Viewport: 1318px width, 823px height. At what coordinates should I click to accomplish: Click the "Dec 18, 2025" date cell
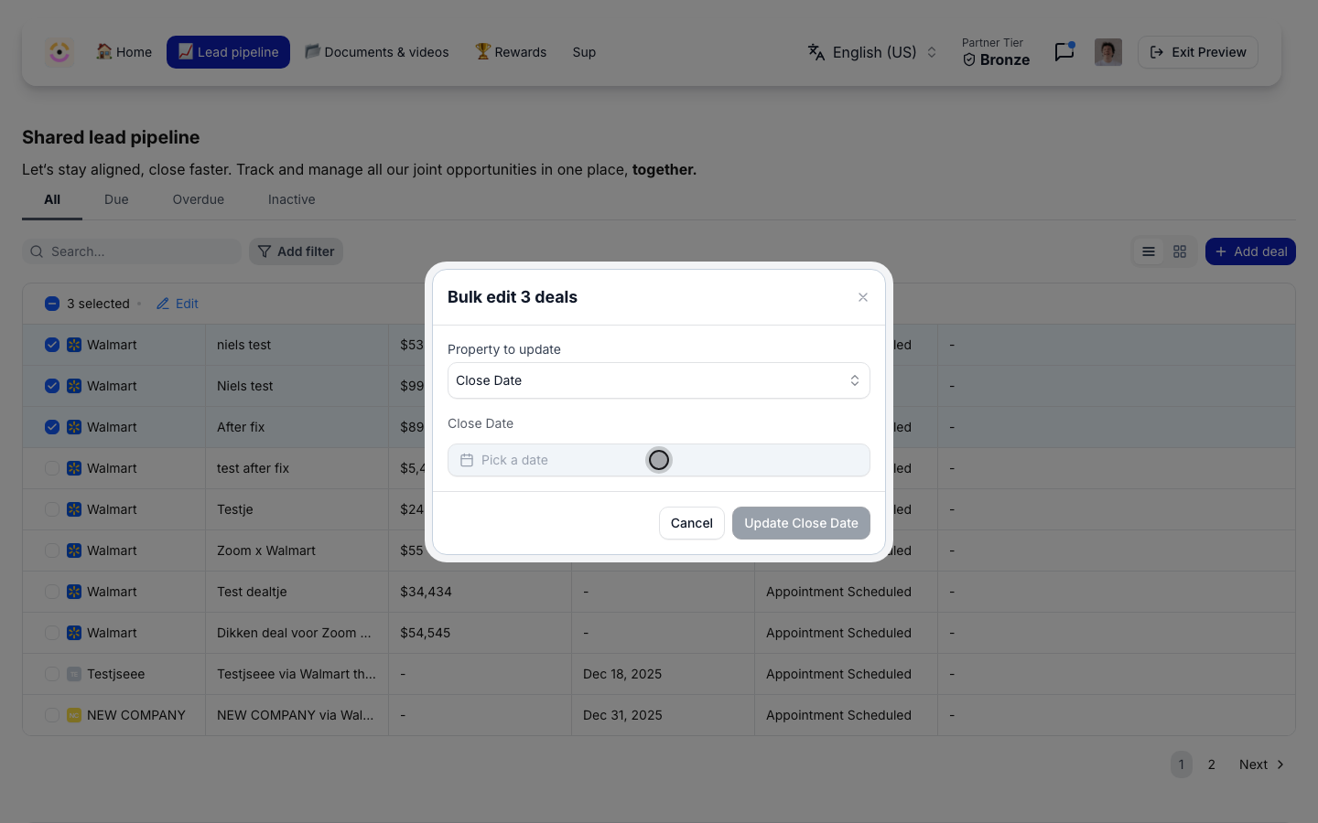622,674
